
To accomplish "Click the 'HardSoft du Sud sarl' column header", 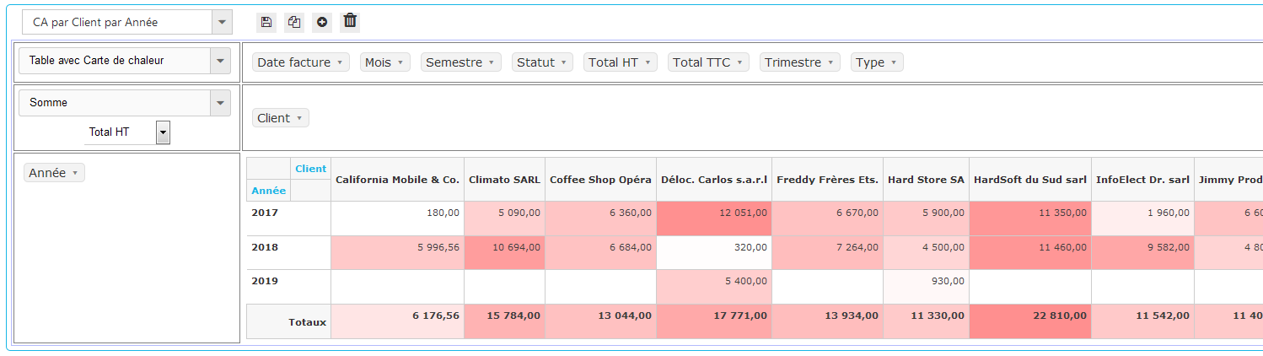I will (1029, 180).
